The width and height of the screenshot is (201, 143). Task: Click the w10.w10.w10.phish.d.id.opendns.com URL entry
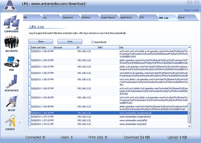[154, 91]
